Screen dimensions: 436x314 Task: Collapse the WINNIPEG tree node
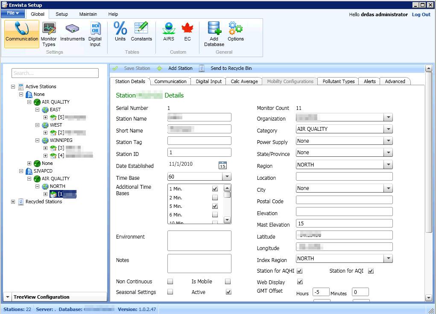(x=38, y=140)
